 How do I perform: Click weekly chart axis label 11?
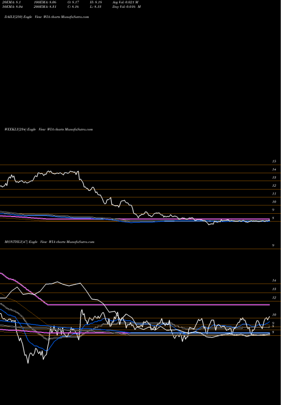pyautogui.click(x=274, y=193)
